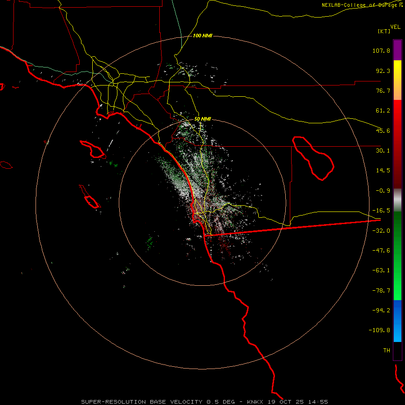This screenshot has height=405, width=405.
Task: Pick the purple segment of the velocity scale
Action: coord(397,50)
